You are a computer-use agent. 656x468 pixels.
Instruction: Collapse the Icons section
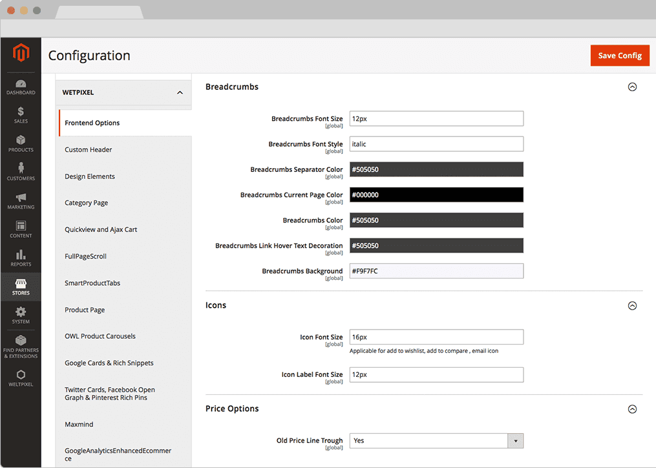(x=632, y=306)
